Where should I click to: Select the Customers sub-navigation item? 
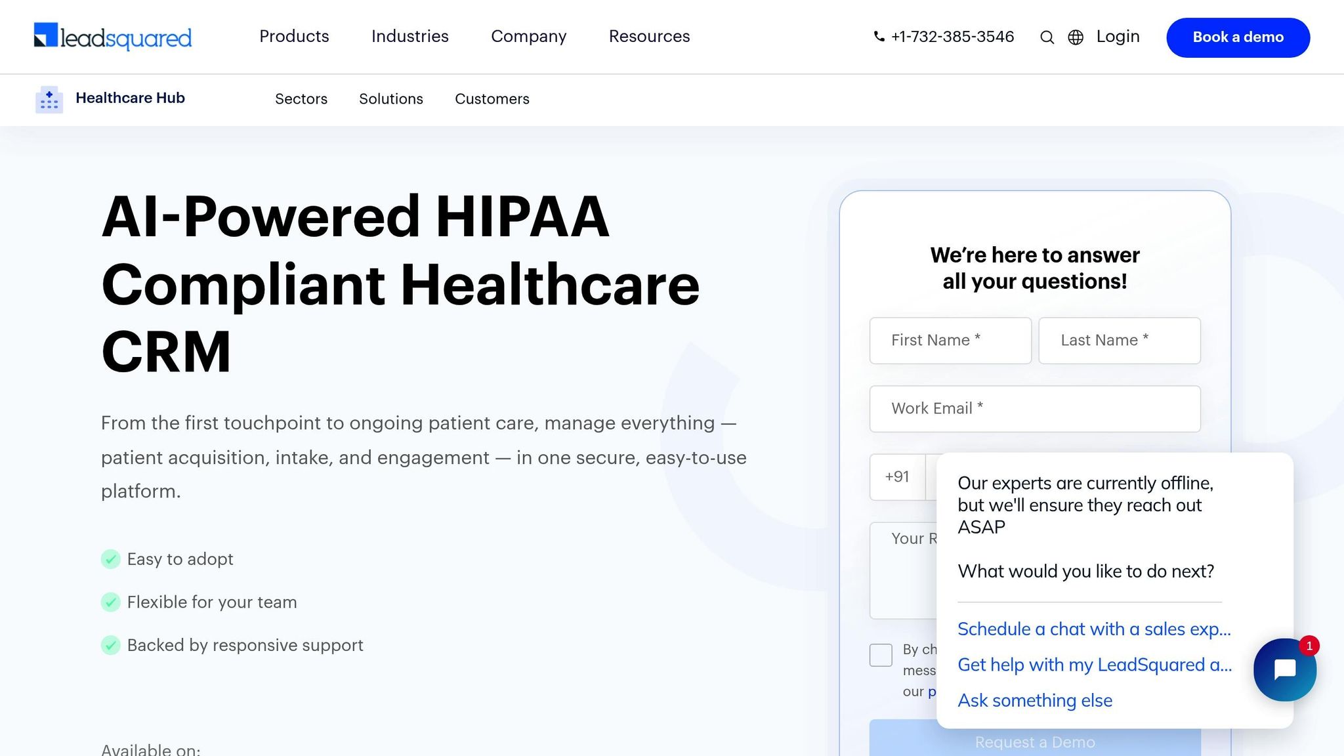492,99
